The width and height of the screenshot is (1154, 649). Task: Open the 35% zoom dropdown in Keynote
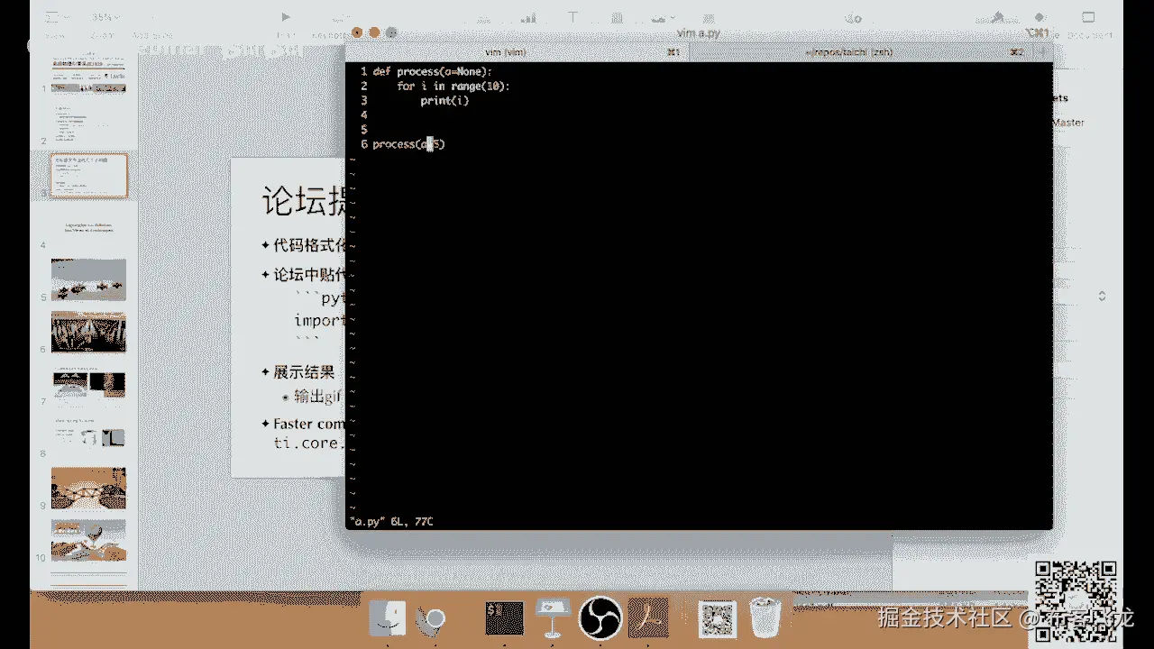point(105,17)
